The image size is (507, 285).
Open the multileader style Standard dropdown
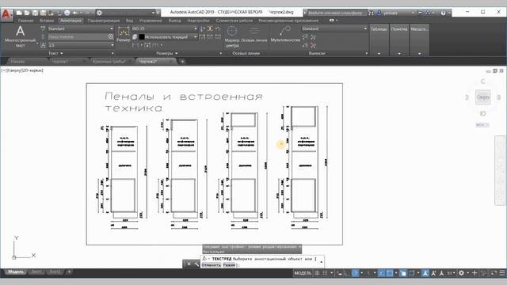pyautogui.click(x=334, y=28)
